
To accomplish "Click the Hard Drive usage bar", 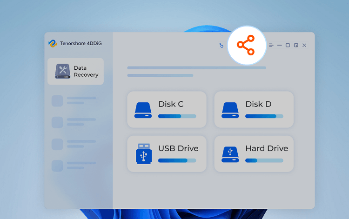I will pyautogui.click(x=264, y=160).
